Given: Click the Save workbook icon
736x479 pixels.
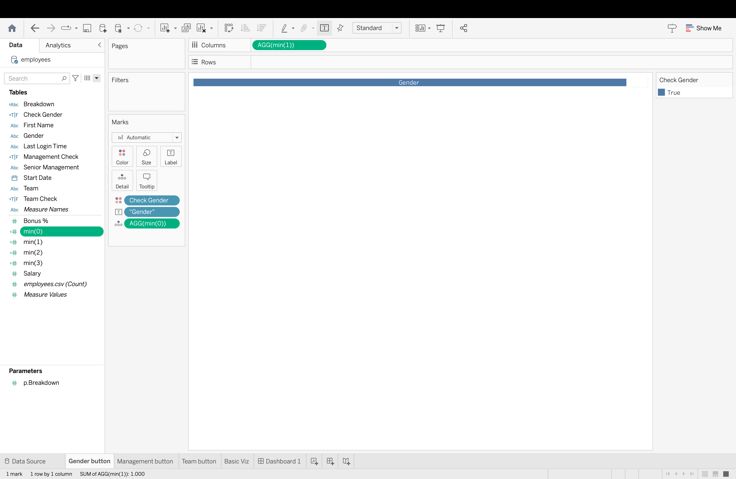Looking at the screenshot, I should pos(87,28).
